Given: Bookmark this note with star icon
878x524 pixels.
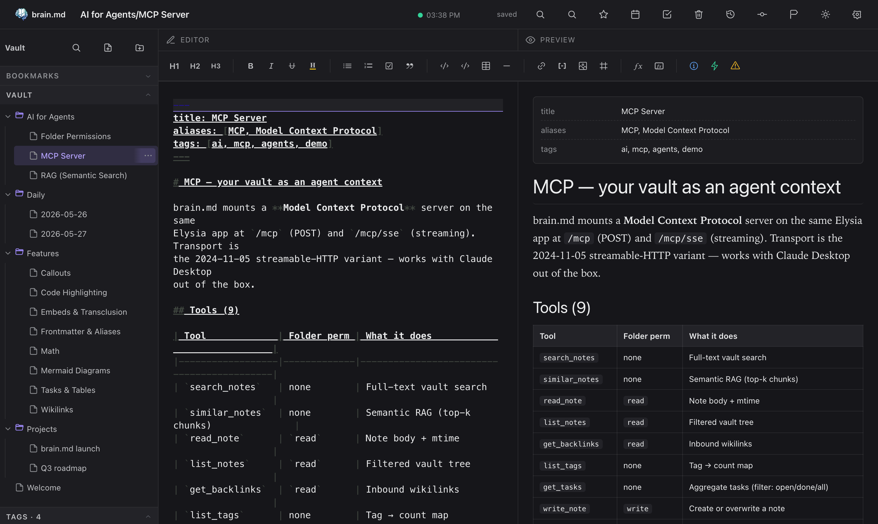Looking at the screenshot, I should click(603, 14).
